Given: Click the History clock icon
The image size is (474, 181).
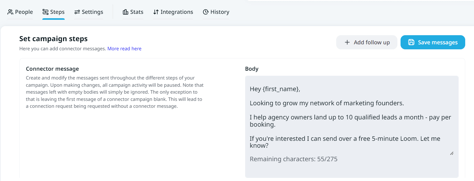Looking at the screenshot, I should 206,12.
